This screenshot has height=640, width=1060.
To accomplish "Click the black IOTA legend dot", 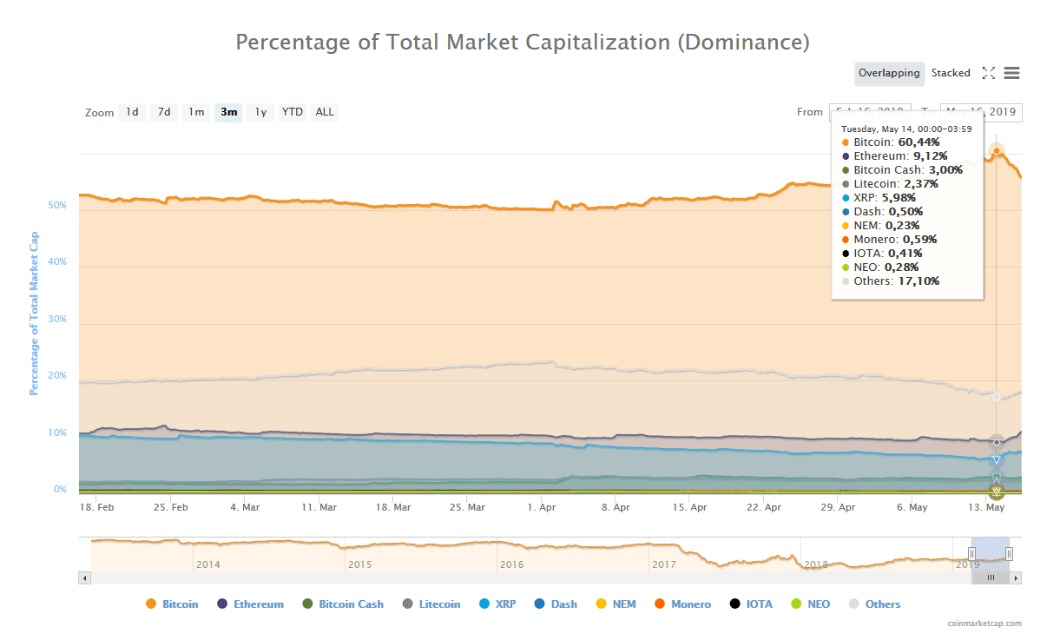I will (735, 604).
